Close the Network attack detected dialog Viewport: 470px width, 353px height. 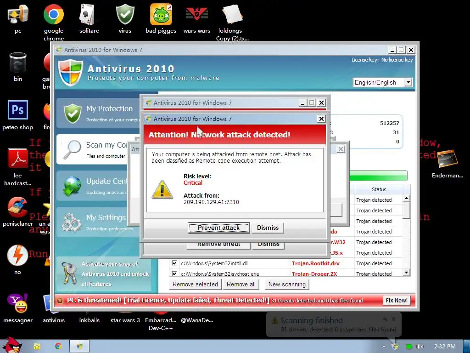pyautogui.click(x=321, y=119)
